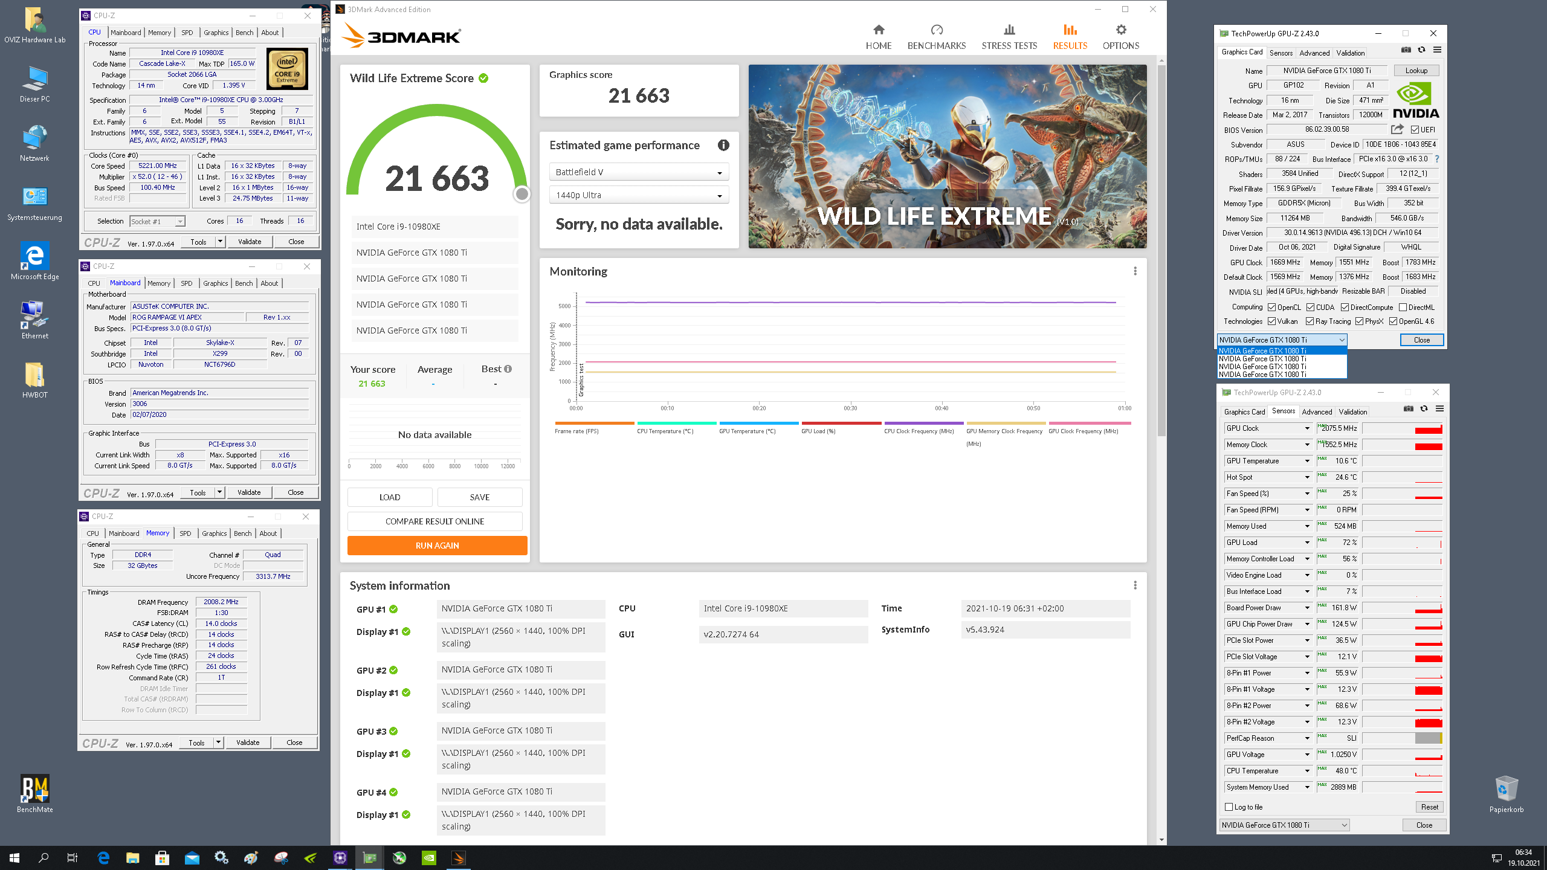
Task: Take a screenshot in upper GPU-Z window
Action: [1406, 50]
